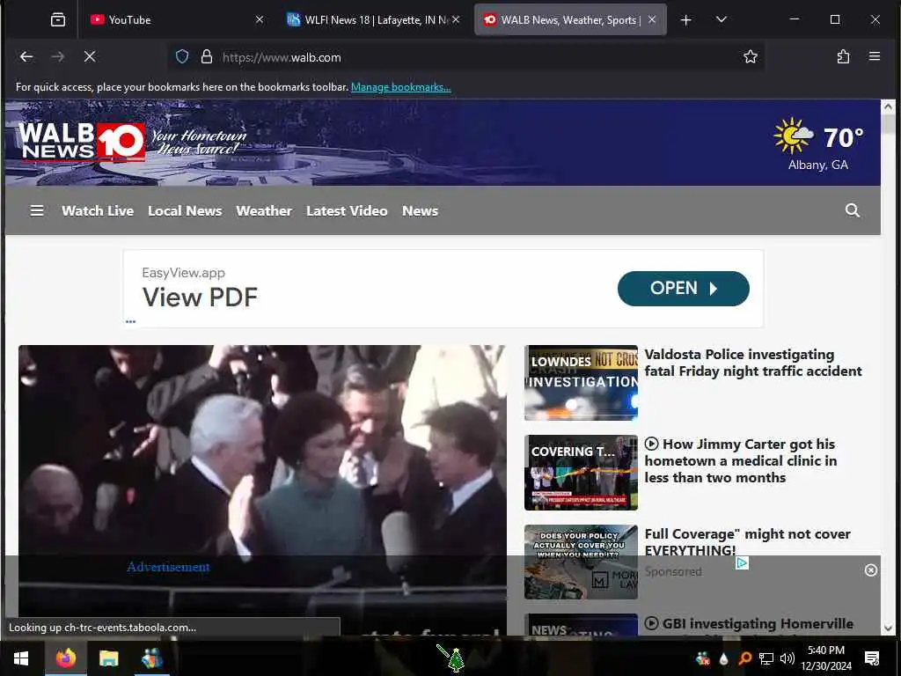Open the Windows notification center icon
This screenshot has width=901, height=676.
click(872, 658)
